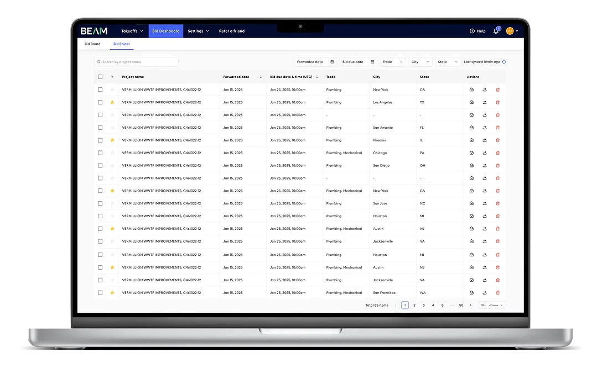Click the search magnifier icon

[98, 62]
